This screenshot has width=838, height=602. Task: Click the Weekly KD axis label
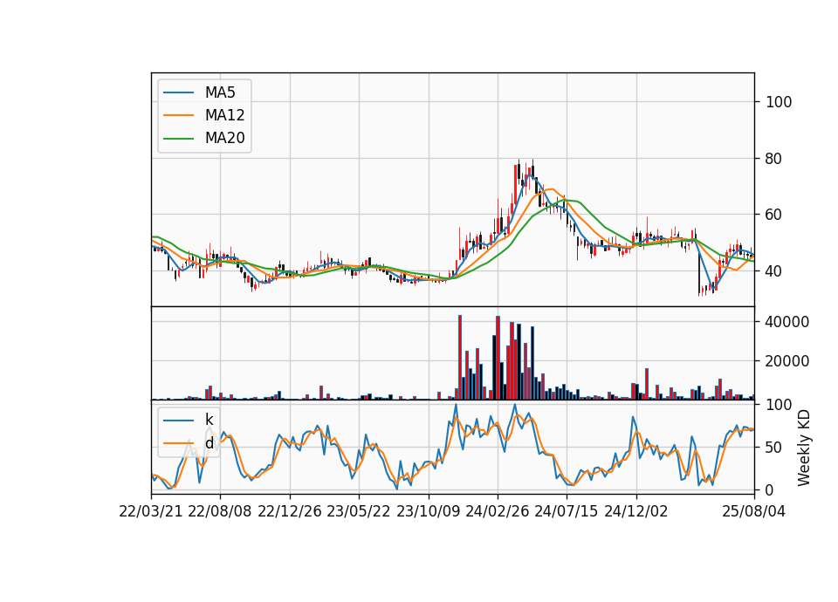coord(804,448)
